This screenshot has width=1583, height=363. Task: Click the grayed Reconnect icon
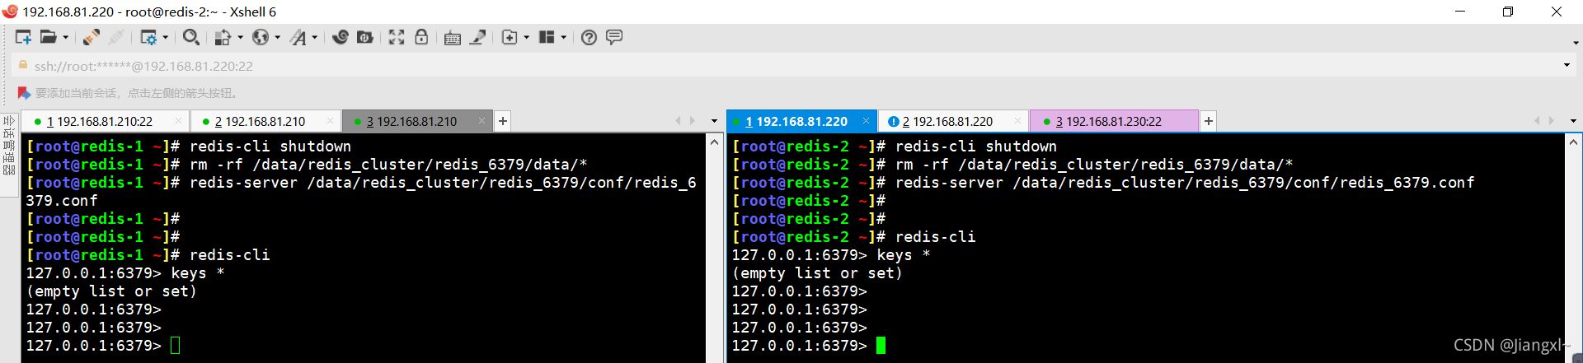click(116, 37)
